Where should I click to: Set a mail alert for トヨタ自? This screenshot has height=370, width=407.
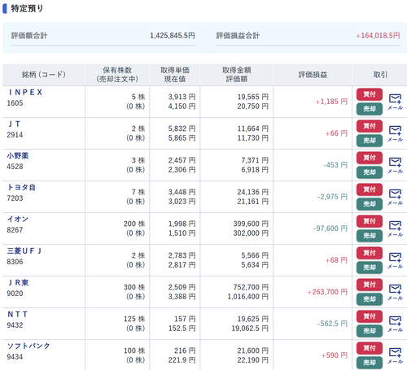pos(395,197)
